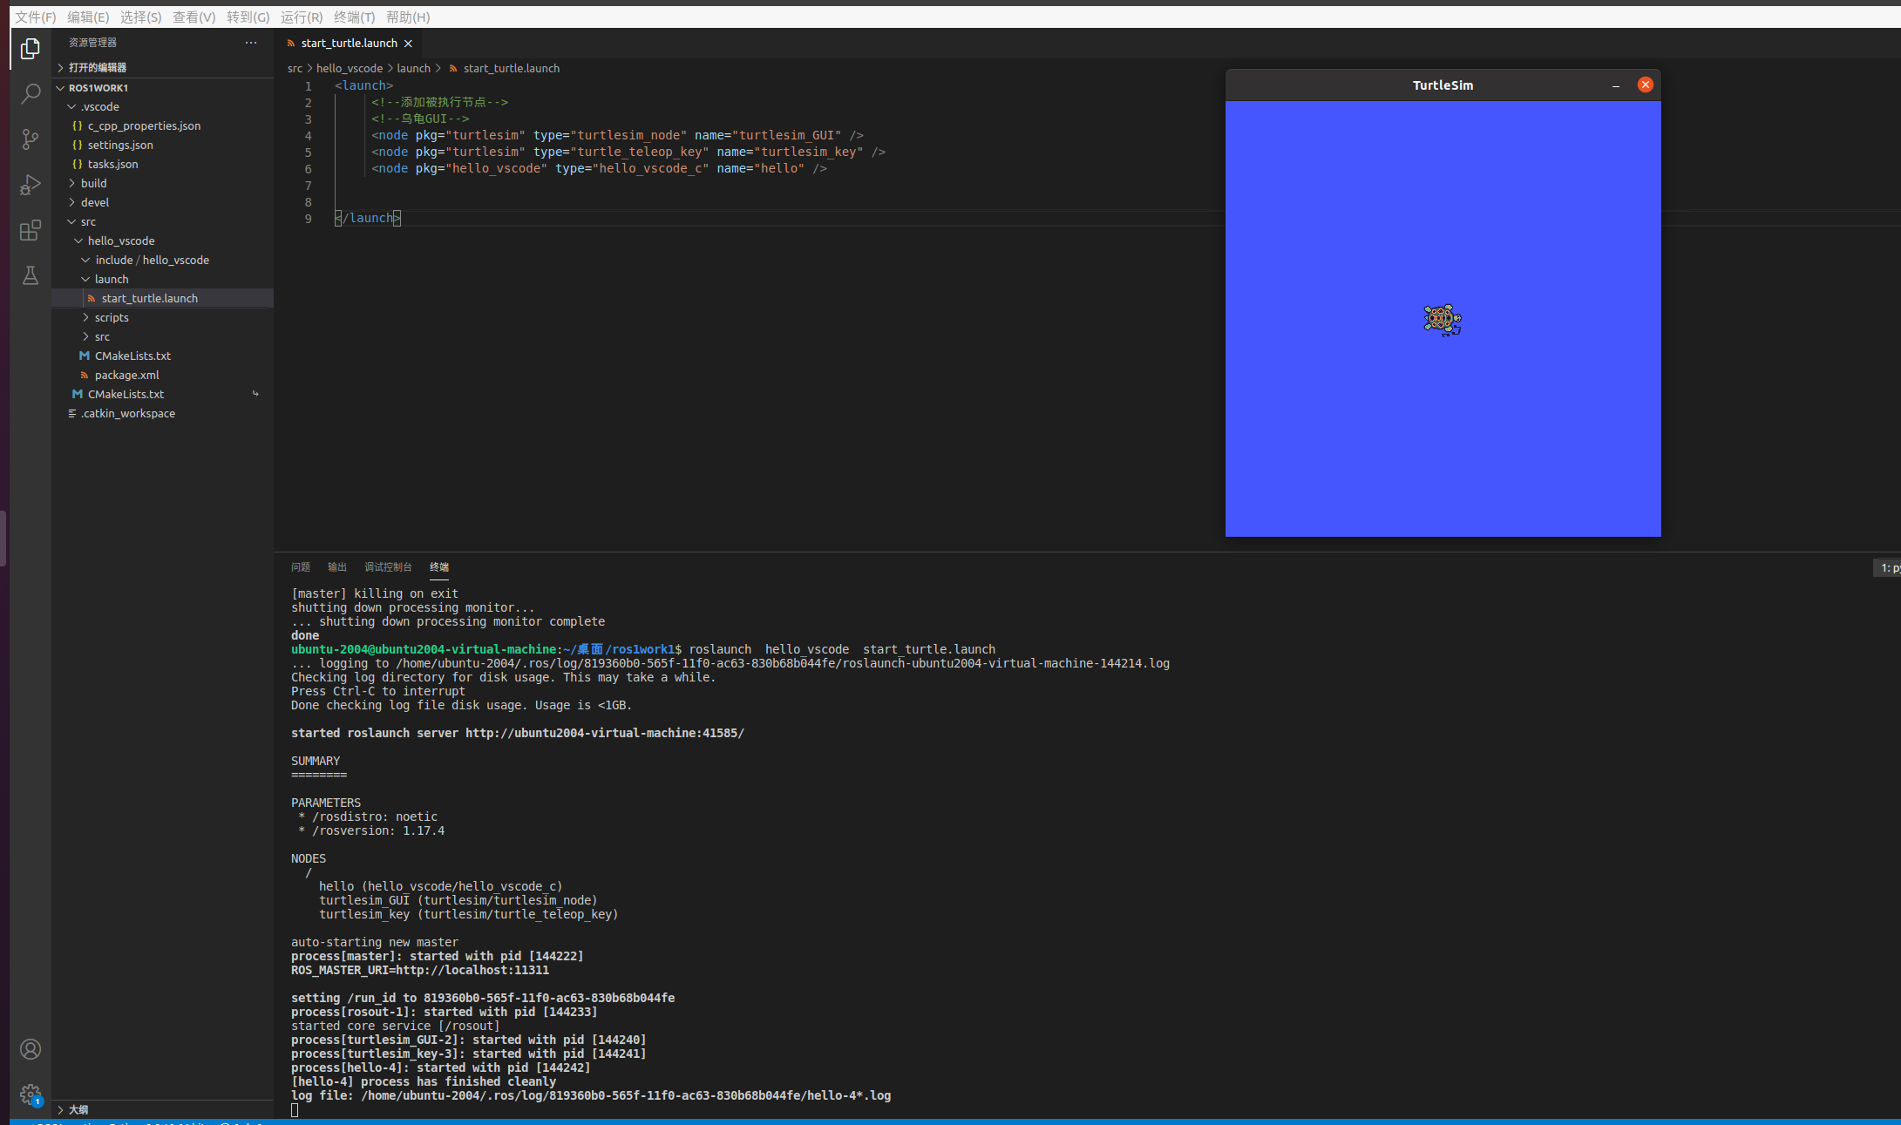The height and width of the screenshot is (1125, 1901).
Task: Open the Extensions view
Action: coord(31,230)
